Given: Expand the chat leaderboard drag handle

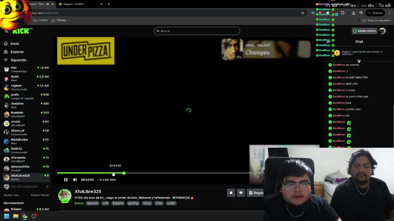Looking at the screenshot, I should [x=359, y=61].
